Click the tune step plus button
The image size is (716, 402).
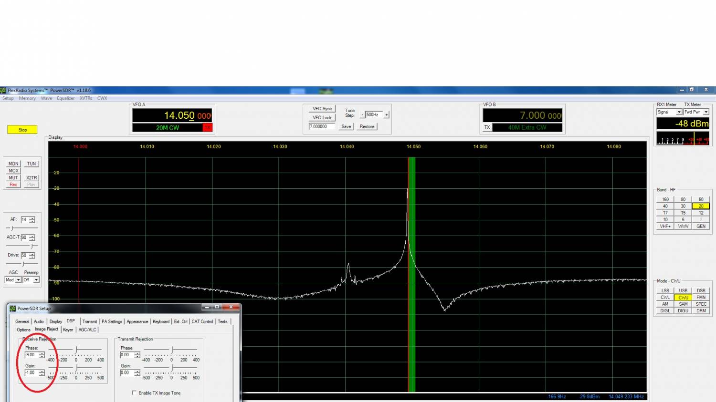(x=387, y=115)
